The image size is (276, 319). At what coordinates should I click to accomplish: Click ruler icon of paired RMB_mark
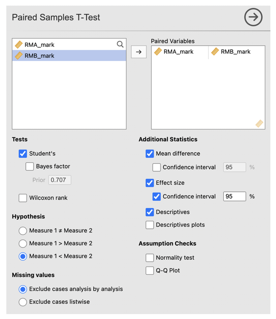pos(215,52)
